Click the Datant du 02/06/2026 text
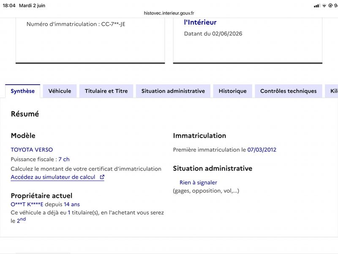Screen dimensions: 338x254 (x=213, y=34)
